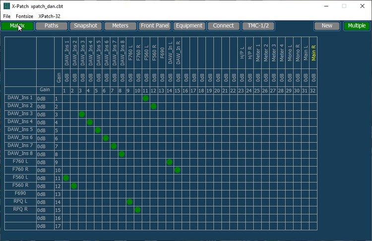Click the matrix cell at row 16, column 32
The height and width of the screenshot is (241, 372).
click(x=313, y=218)
